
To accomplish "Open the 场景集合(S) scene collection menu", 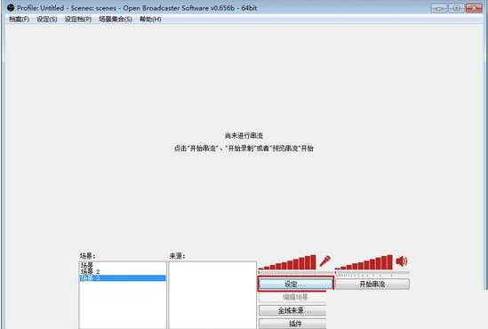I will (x=116, y=20).
